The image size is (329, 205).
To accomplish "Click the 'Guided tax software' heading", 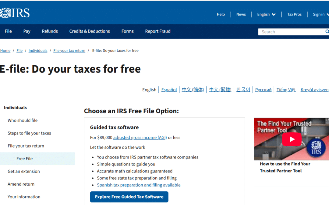I will [114, 127].
